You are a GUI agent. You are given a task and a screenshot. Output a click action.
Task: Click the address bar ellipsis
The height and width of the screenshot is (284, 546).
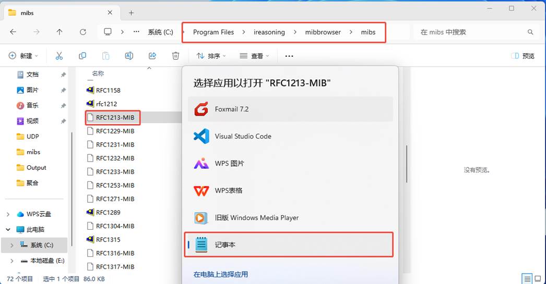(x=137, y=32)
